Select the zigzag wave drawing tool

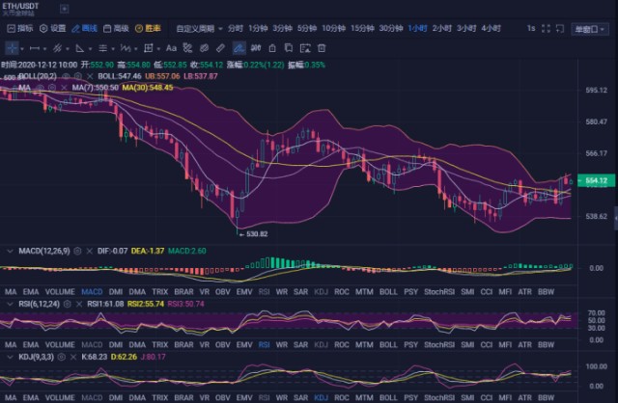point(126,48)
